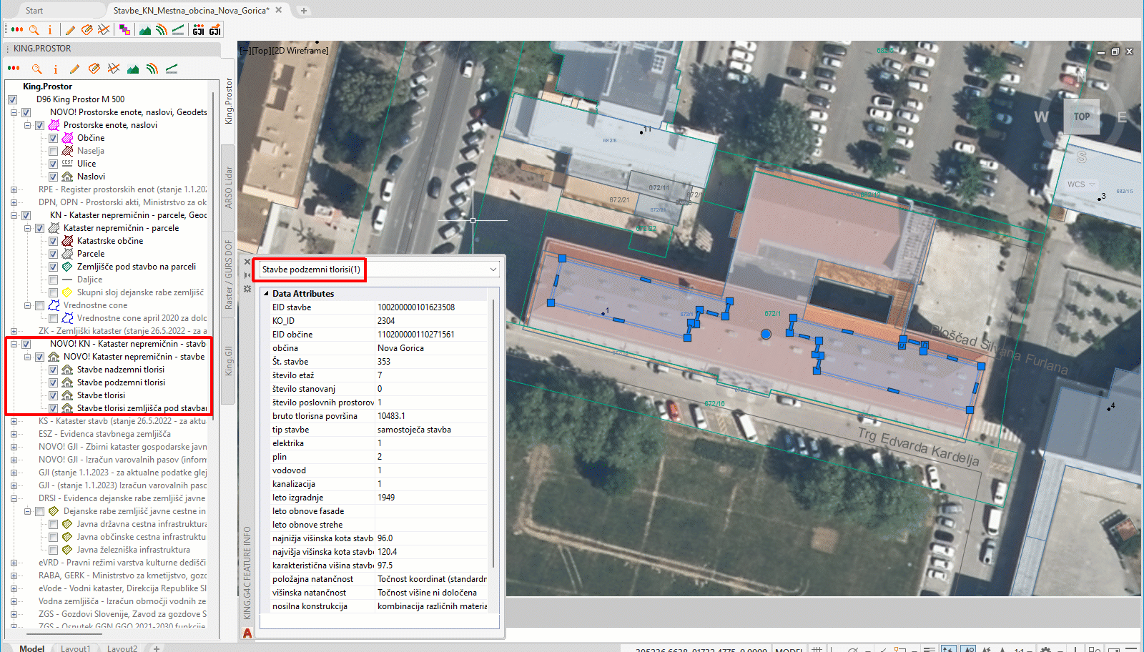Enable the Naselja layer checkbox
This screenshot has width=1144, height=652.
[x=53, y=151]
